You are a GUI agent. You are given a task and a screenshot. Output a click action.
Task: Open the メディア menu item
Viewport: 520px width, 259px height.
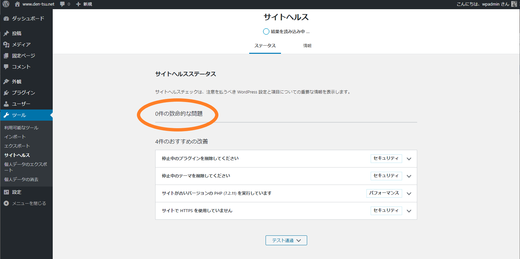[21, 45]
